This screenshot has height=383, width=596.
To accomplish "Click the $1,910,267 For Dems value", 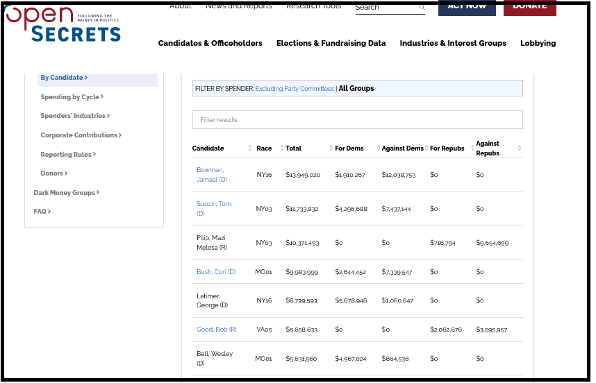I will click(350, 175).
